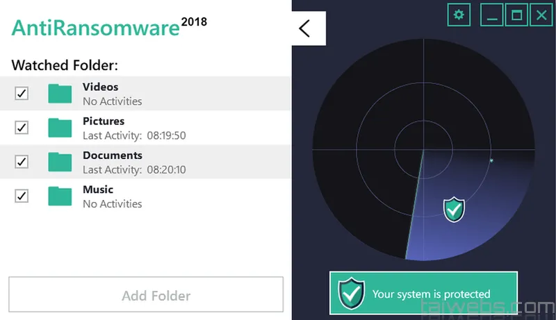Viewport: 556px width, 320px height.
Task: Click the Pictures folder icon
Action: (60, 128)
